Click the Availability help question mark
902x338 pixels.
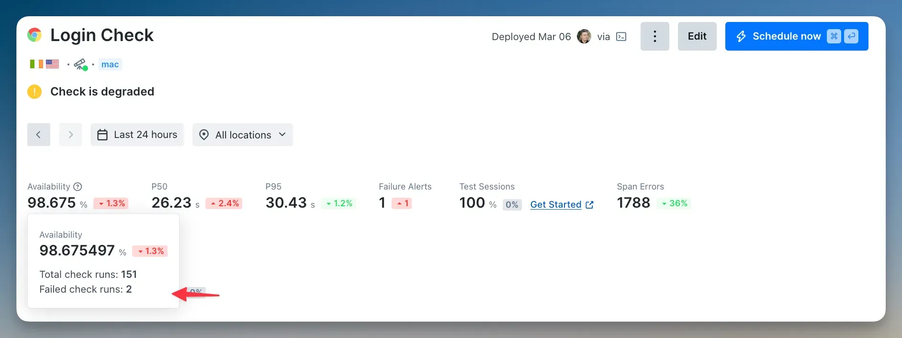click(x=78, y=187)
